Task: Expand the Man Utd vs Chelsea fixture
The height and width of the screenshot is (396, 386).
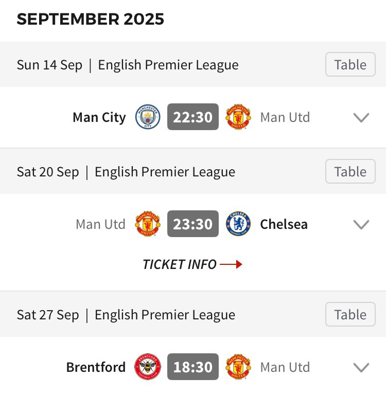Action: pos(361,225)
